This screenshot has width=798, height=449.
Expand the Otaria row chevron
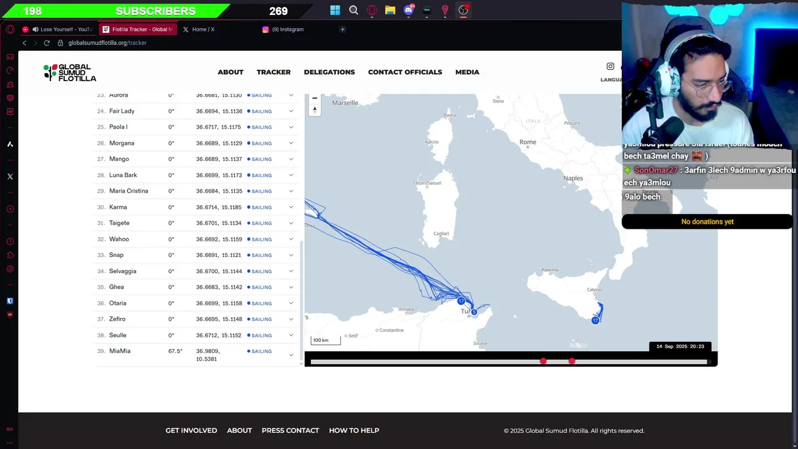pos(291,303)
